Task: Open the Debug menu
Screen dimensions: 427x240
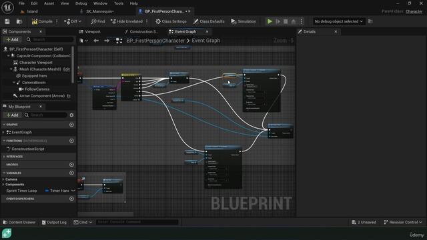Action: pyautogui.click(x=81, y=3)
